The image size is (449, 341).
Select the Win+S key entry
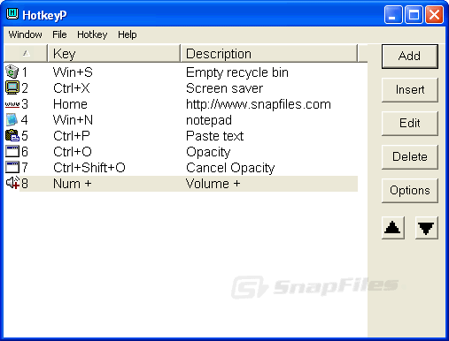(73, 72)
